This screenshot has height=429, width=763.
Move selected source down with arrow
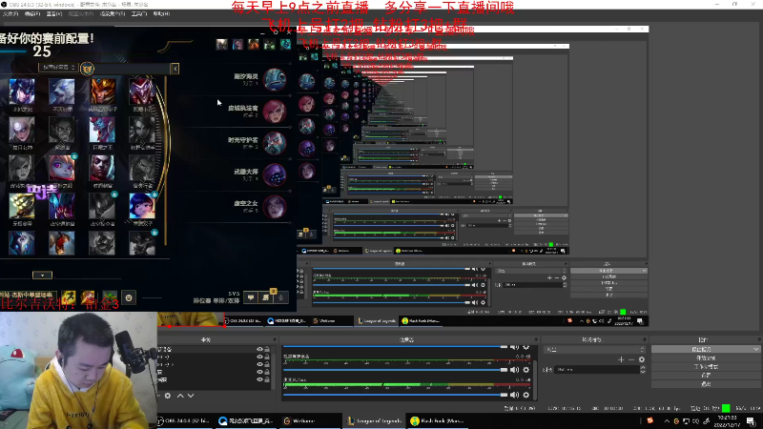191,396
